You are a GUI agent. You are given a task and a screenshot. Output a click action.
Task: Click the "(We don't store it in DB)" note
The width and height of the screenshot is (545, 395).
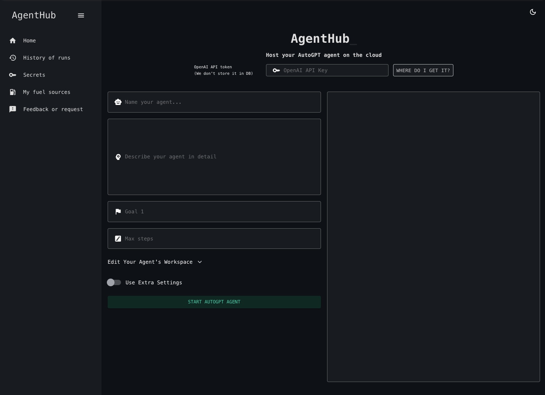[223, 73]
